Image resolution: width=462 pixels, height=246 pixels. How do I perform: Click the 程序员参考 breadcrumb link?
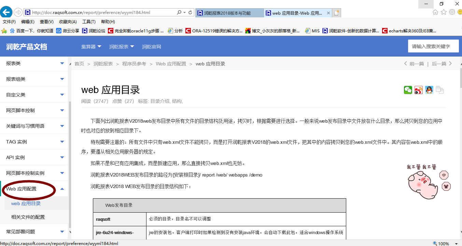click(134, 64)
